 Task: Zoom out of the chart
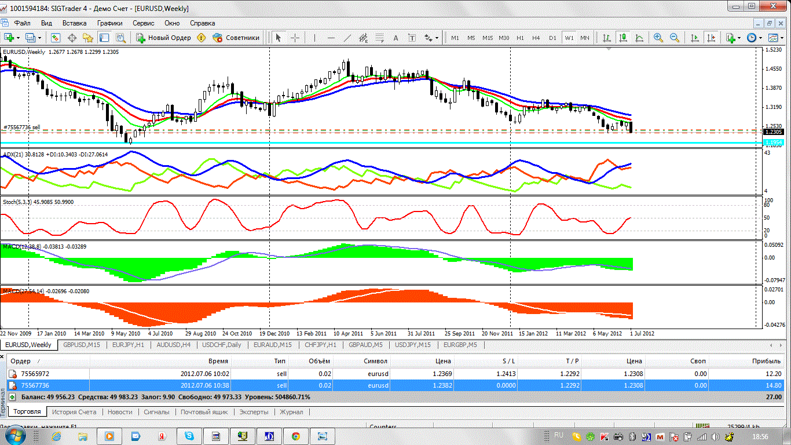pos(675,38)
